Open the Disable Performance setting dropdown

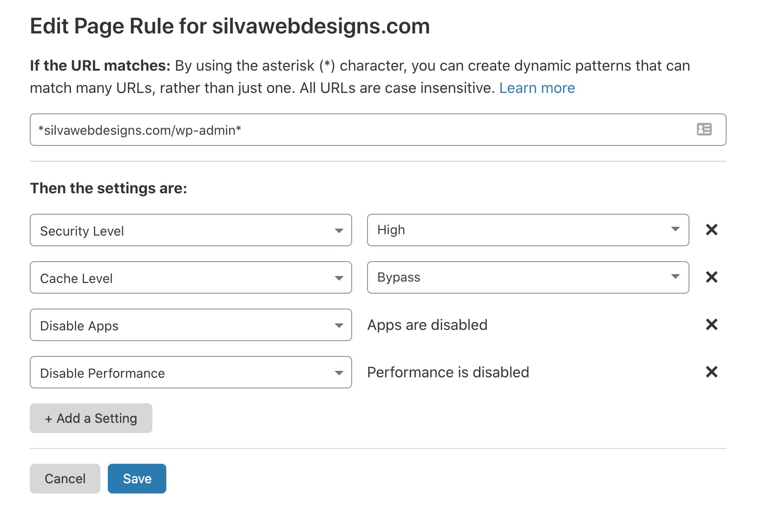(191, 372)
